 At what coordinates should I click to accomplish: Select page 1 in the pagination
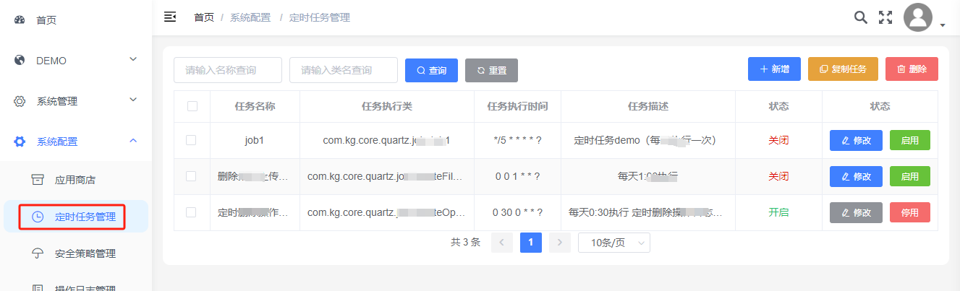(x=531, y=243)
